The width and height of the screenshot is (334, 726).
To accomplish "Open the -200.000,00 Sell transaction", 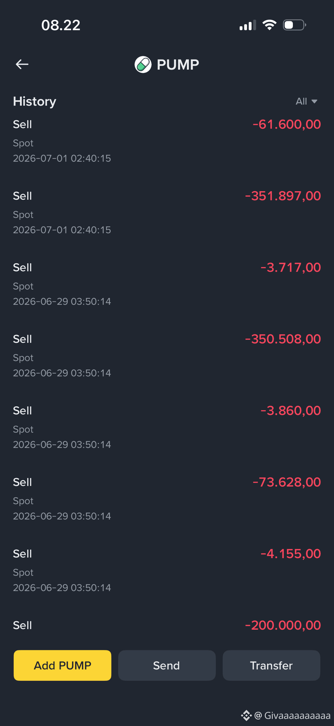I will point(167,625).
